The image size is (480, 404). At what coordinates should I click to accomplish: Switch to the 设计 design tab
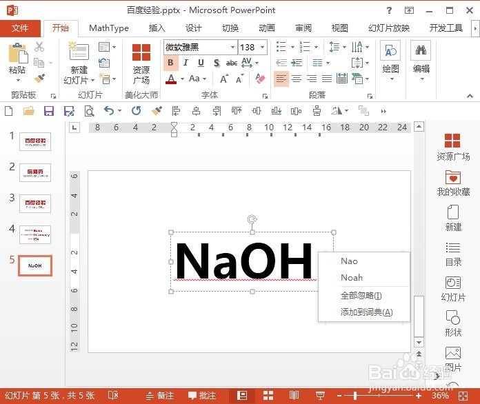click(x=194, y=28)
